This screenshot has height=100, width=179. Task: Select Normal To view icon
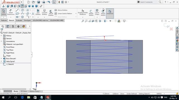click(x=3, y=6)
